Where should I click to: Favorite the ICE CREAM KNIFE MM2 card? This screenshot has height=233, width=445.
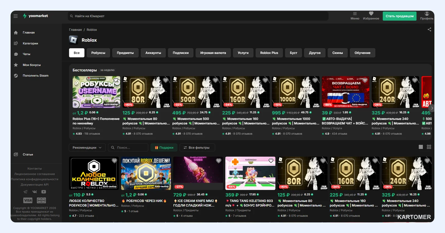[x=219, y=161]
